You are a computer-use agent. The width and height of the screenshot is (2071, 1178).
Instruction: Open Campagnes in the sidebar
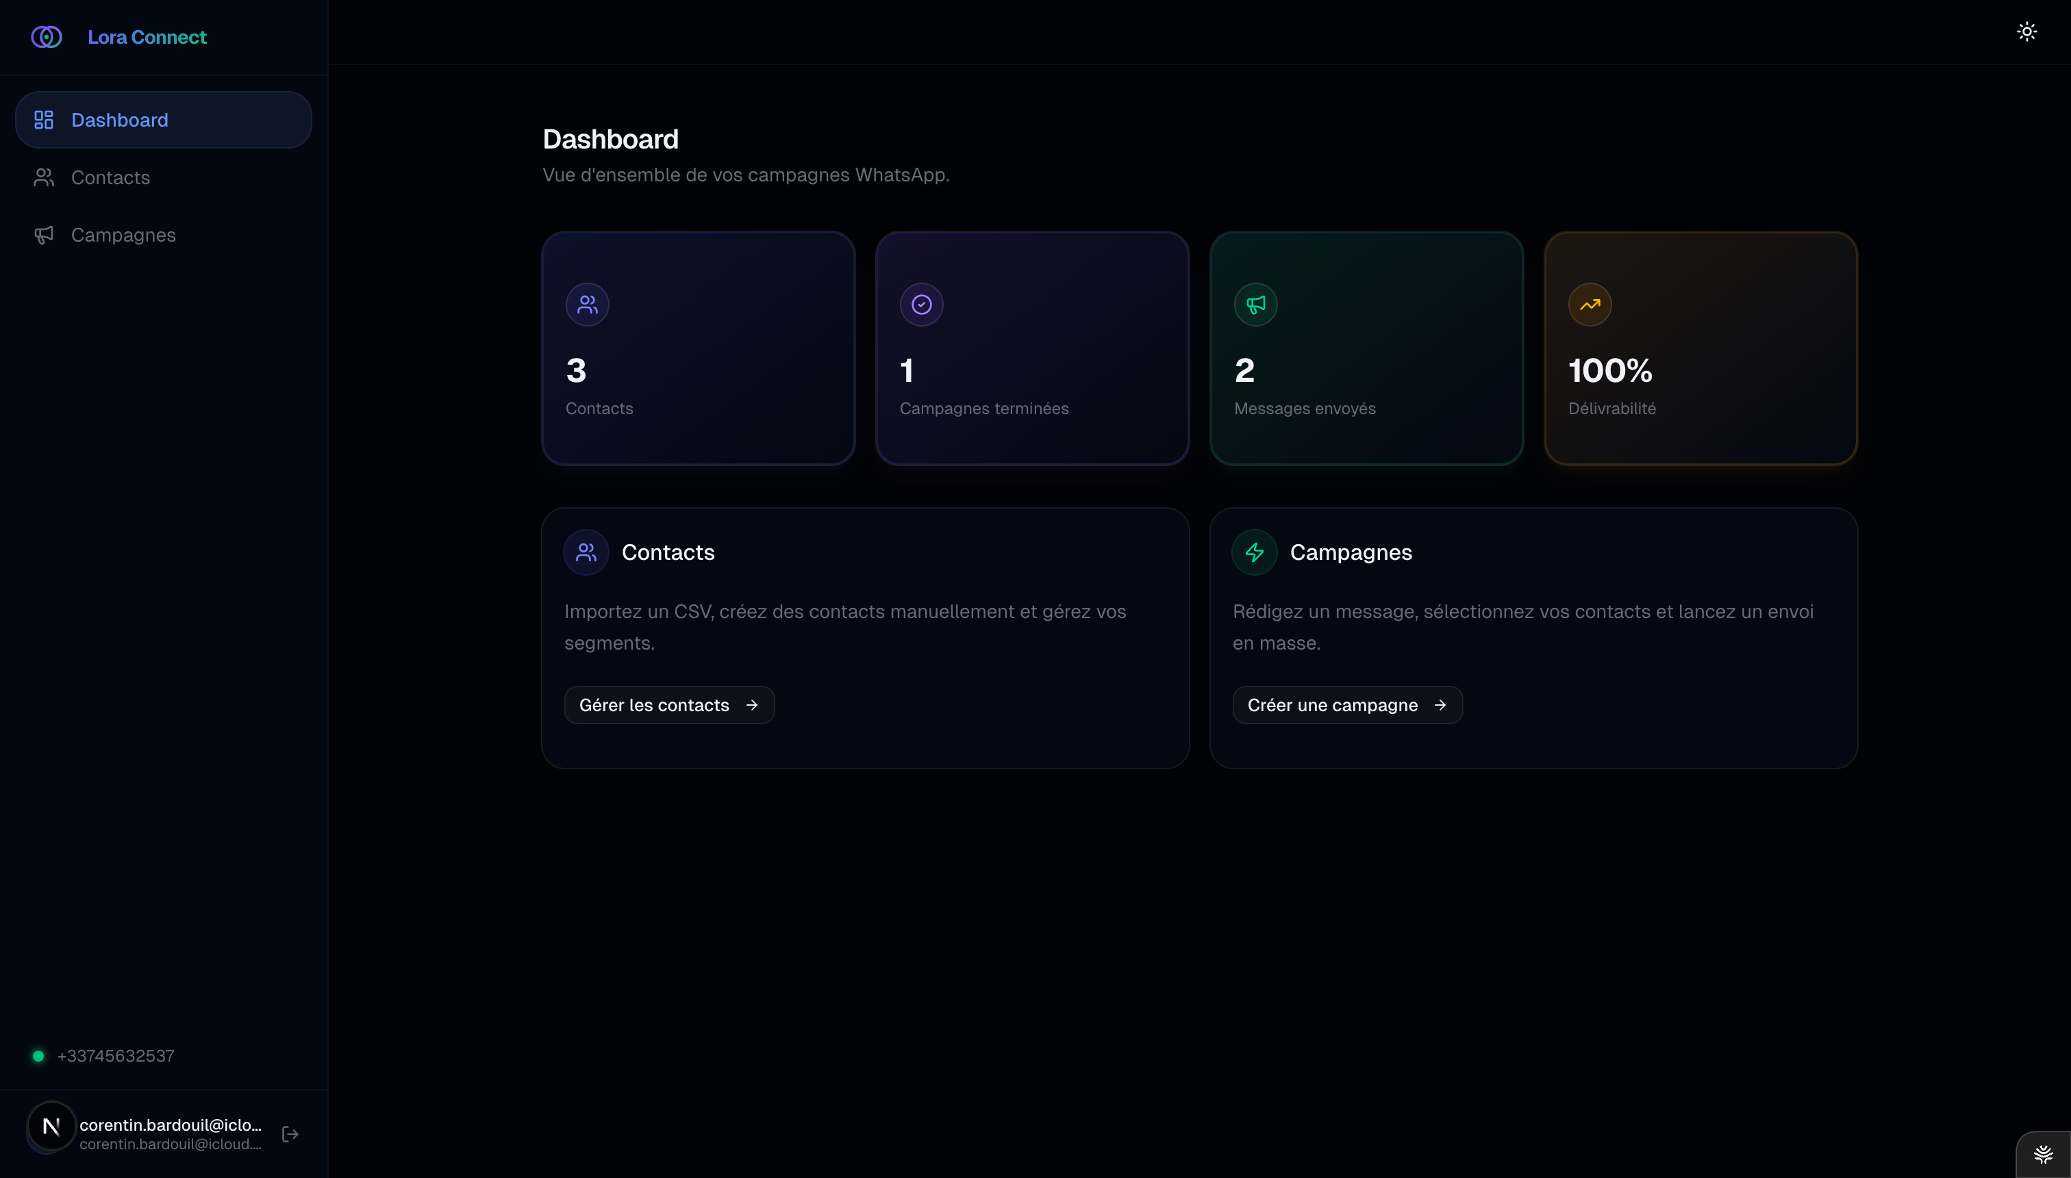pyautogui.click(x=164, y=235)
